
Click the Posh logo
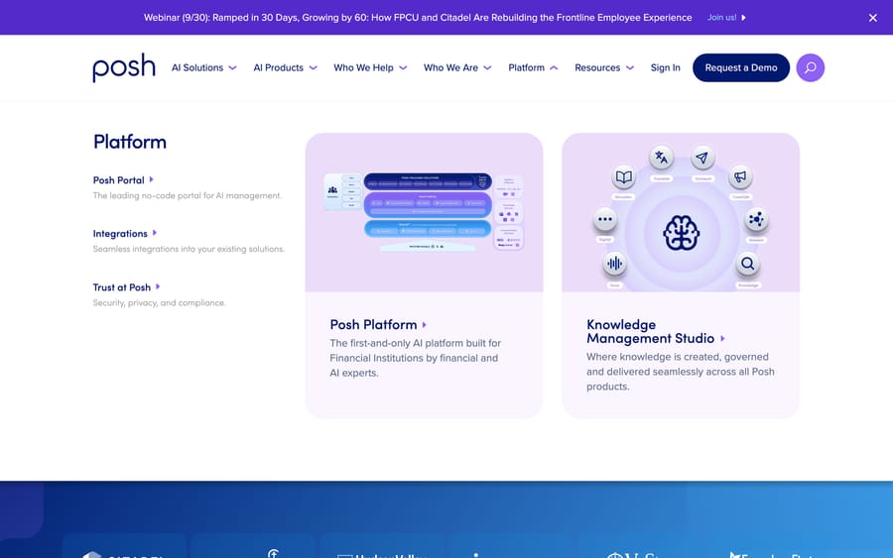click(x=124, y=67)
